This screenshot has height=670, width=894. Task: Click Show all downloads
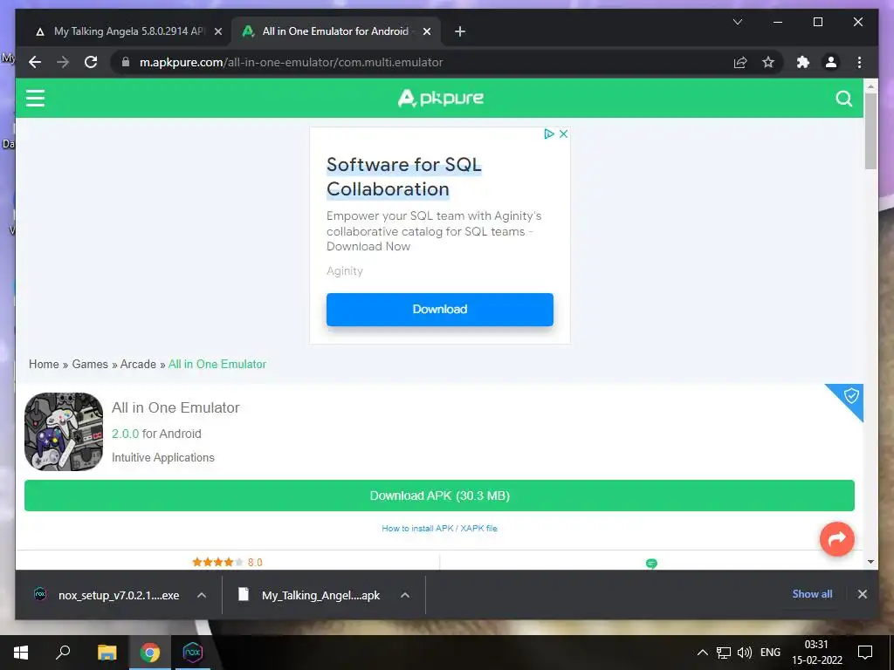point(812,594)
